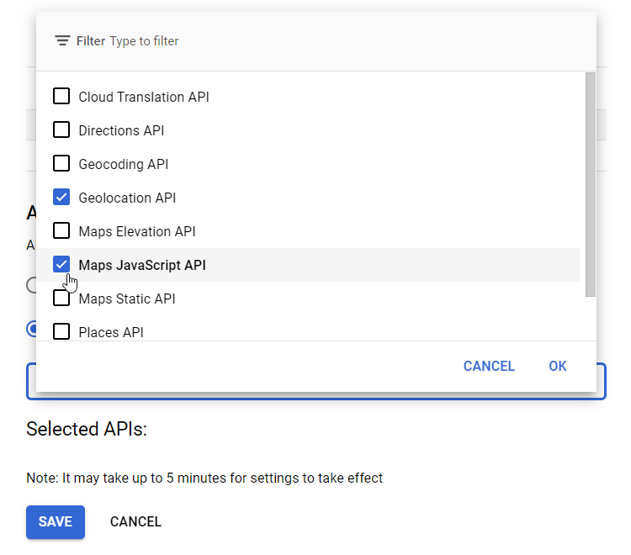Select the Maps Elevation API checkbox
The image size is (631, 555).
(61, 231)
